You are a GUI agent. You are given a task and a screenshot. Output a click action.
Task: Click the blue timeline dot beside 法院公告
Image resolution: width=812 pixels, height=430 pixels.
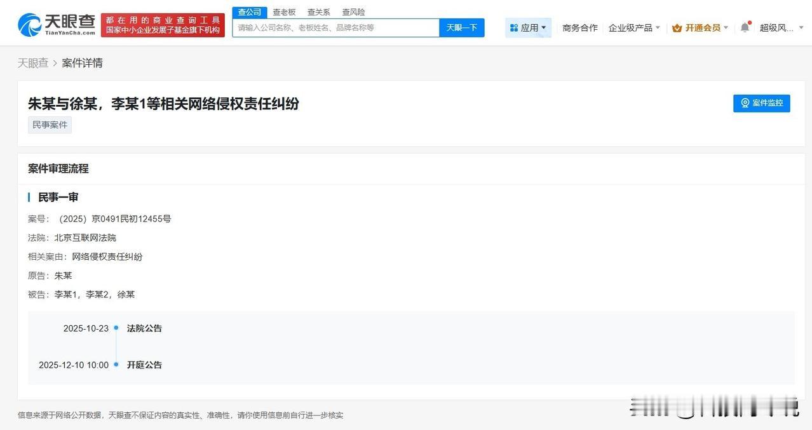[116, 328]
